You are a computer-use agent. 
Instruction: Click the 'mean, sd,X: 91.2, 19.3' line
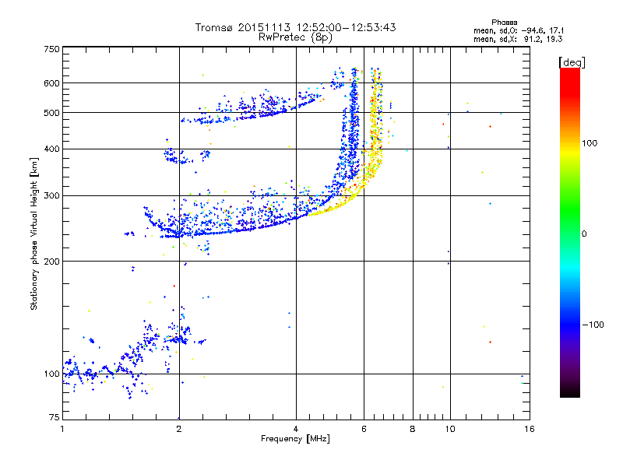coord(518,40)
